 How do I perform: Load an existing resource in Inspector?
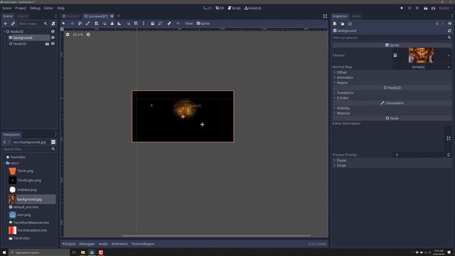(x=343, y=23)
